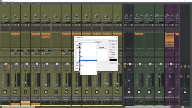Select the Absolute radio button
192x108 pixels.
click(110, 50)
